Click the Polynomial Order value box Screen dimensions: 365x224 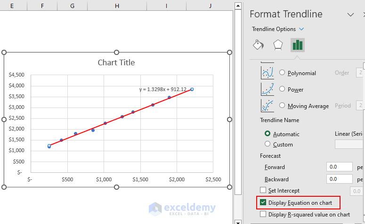point(360,73)
